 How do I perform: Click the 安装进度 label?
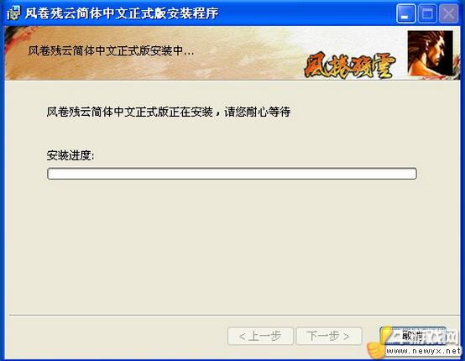pyautogui.click(x=71, y=155)
